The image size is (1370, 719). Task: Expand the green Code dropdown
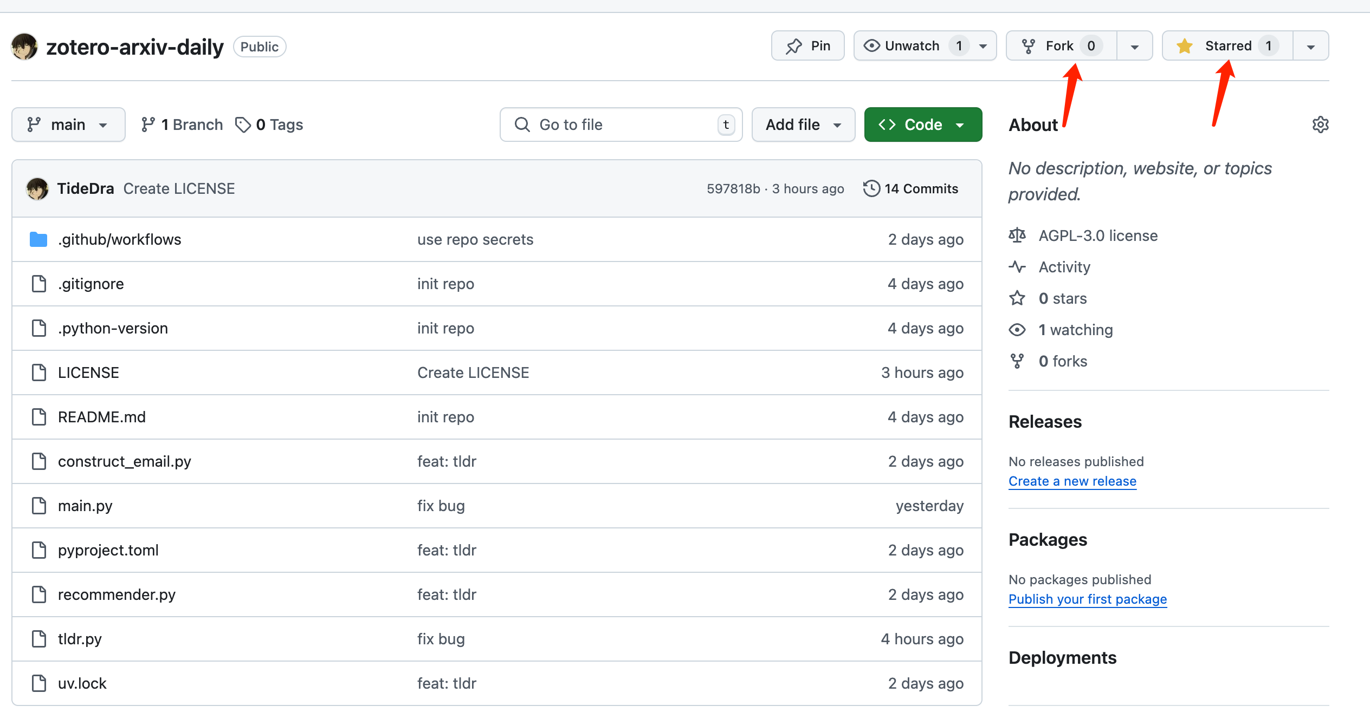tap(923, 125)
